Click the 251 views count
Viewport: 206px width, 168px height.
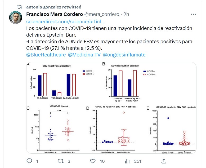137,161
